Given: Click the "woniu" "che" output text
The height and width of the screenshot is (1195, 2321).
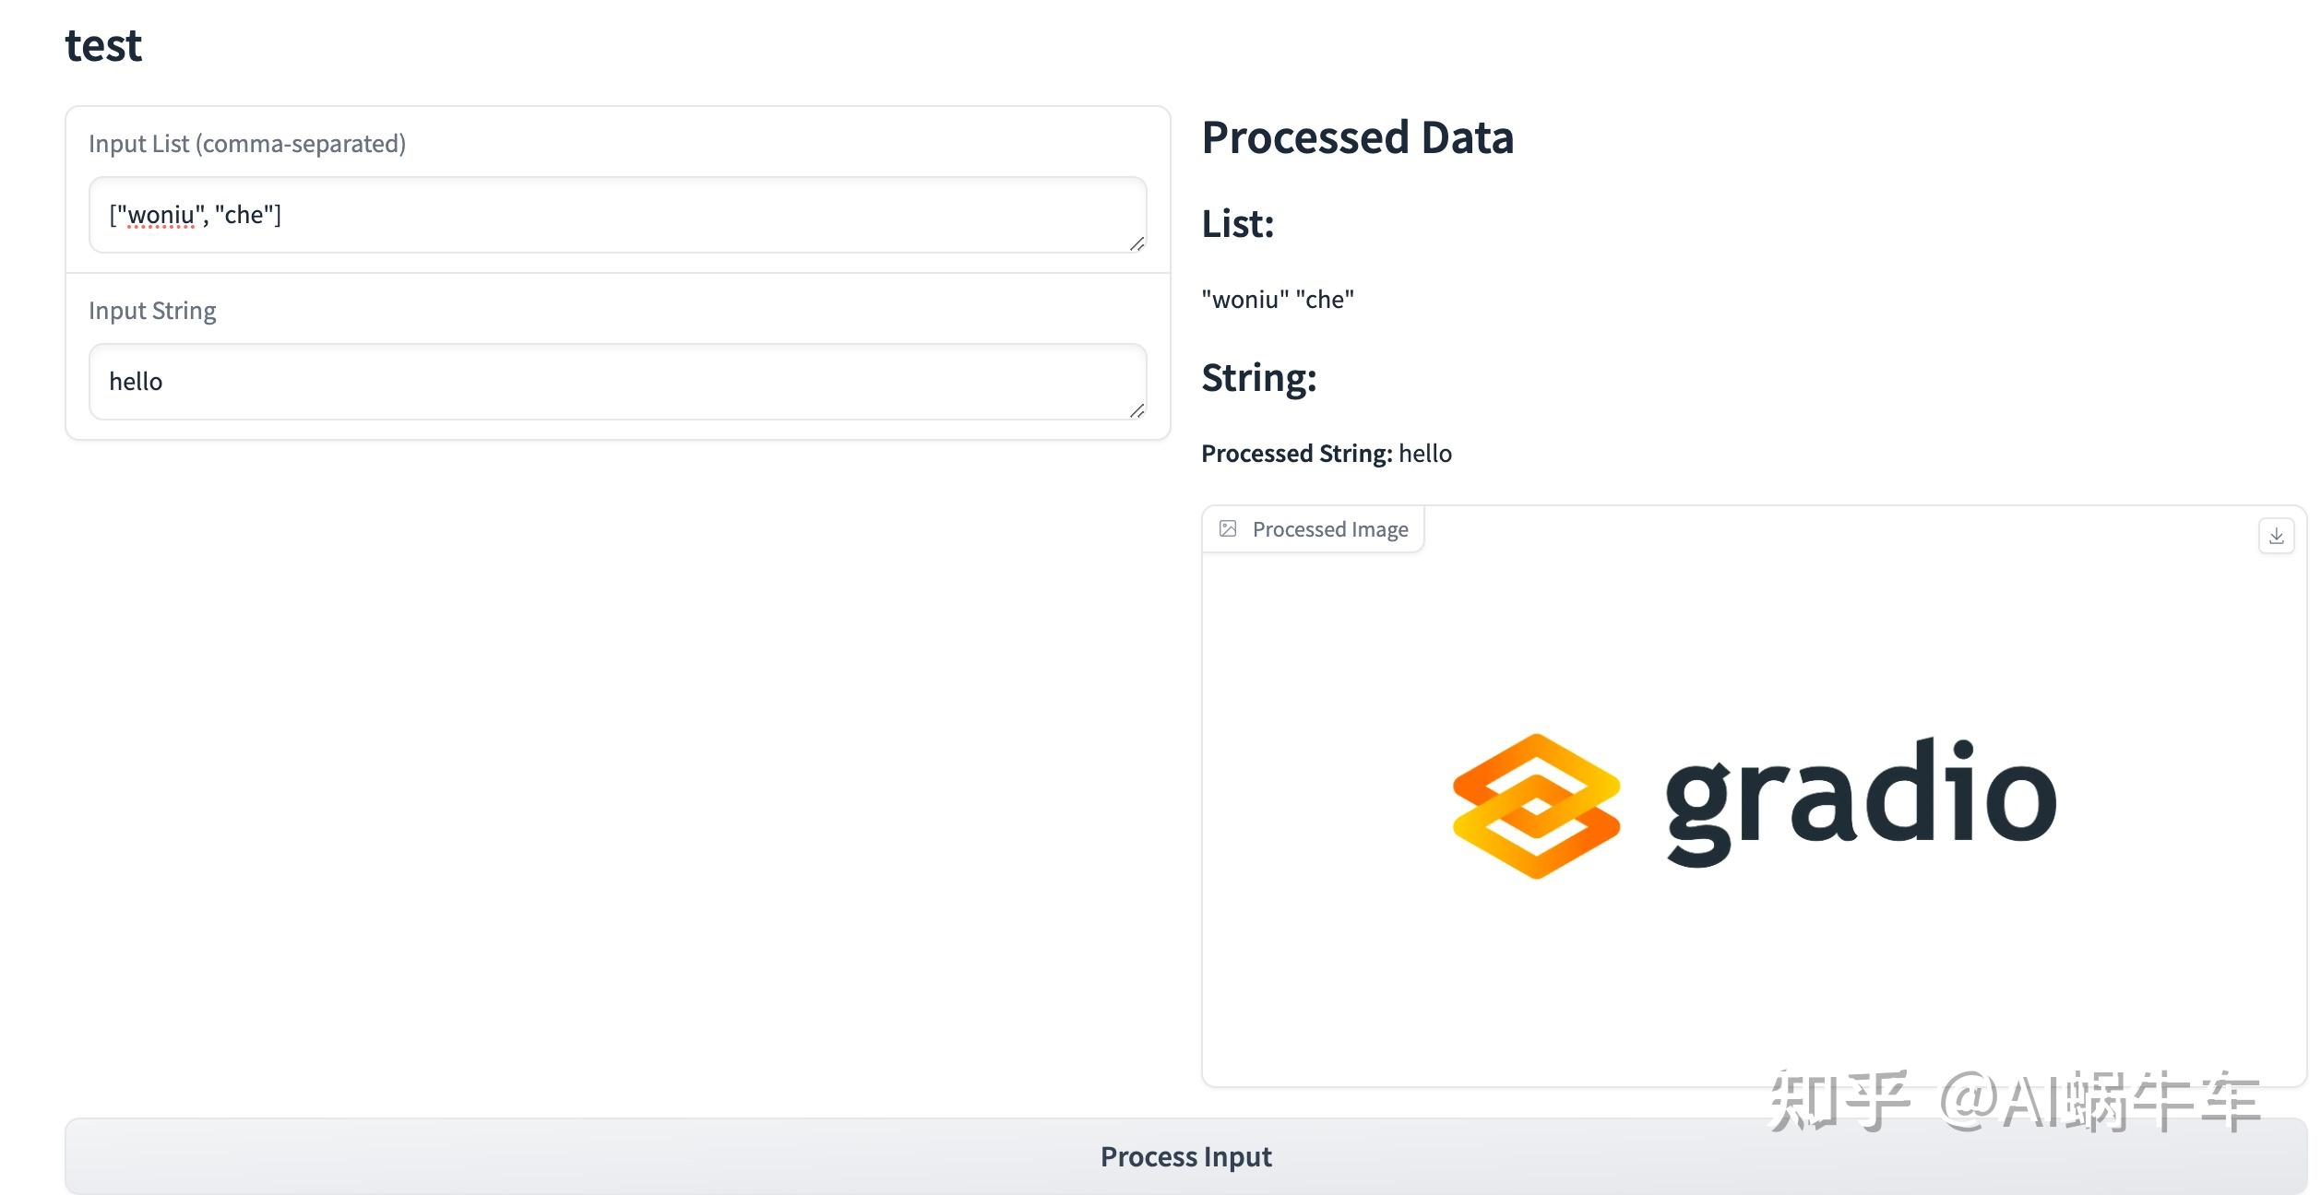Looking at the screenshot, I should point(1278,300).
